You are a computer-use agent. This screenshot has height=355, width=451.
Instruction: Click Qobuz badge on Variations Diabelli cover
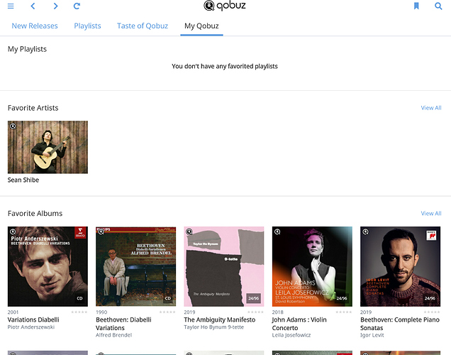point(13,231)
